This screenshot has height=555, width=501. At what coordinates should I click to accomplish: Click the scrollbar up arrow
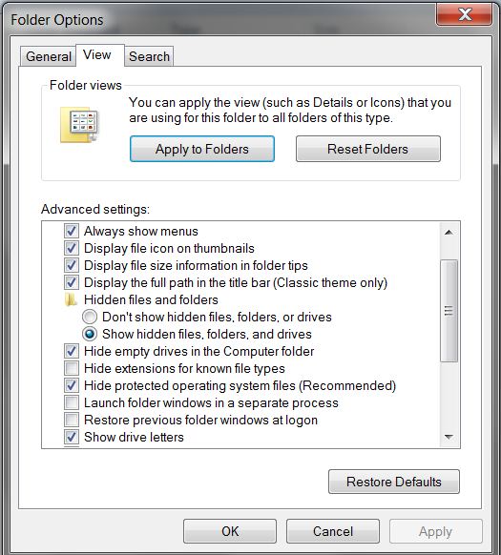click(x=449, y=232)
